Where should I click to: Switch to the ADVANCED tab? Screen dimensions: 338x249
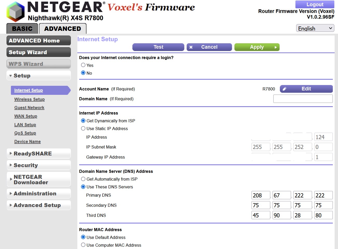(x=63, y=29)
